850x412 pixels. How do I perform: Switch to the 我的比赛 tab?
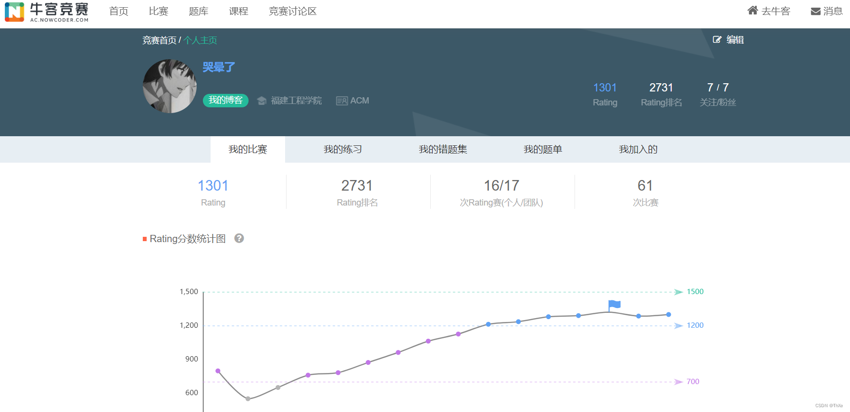(248, 150)
